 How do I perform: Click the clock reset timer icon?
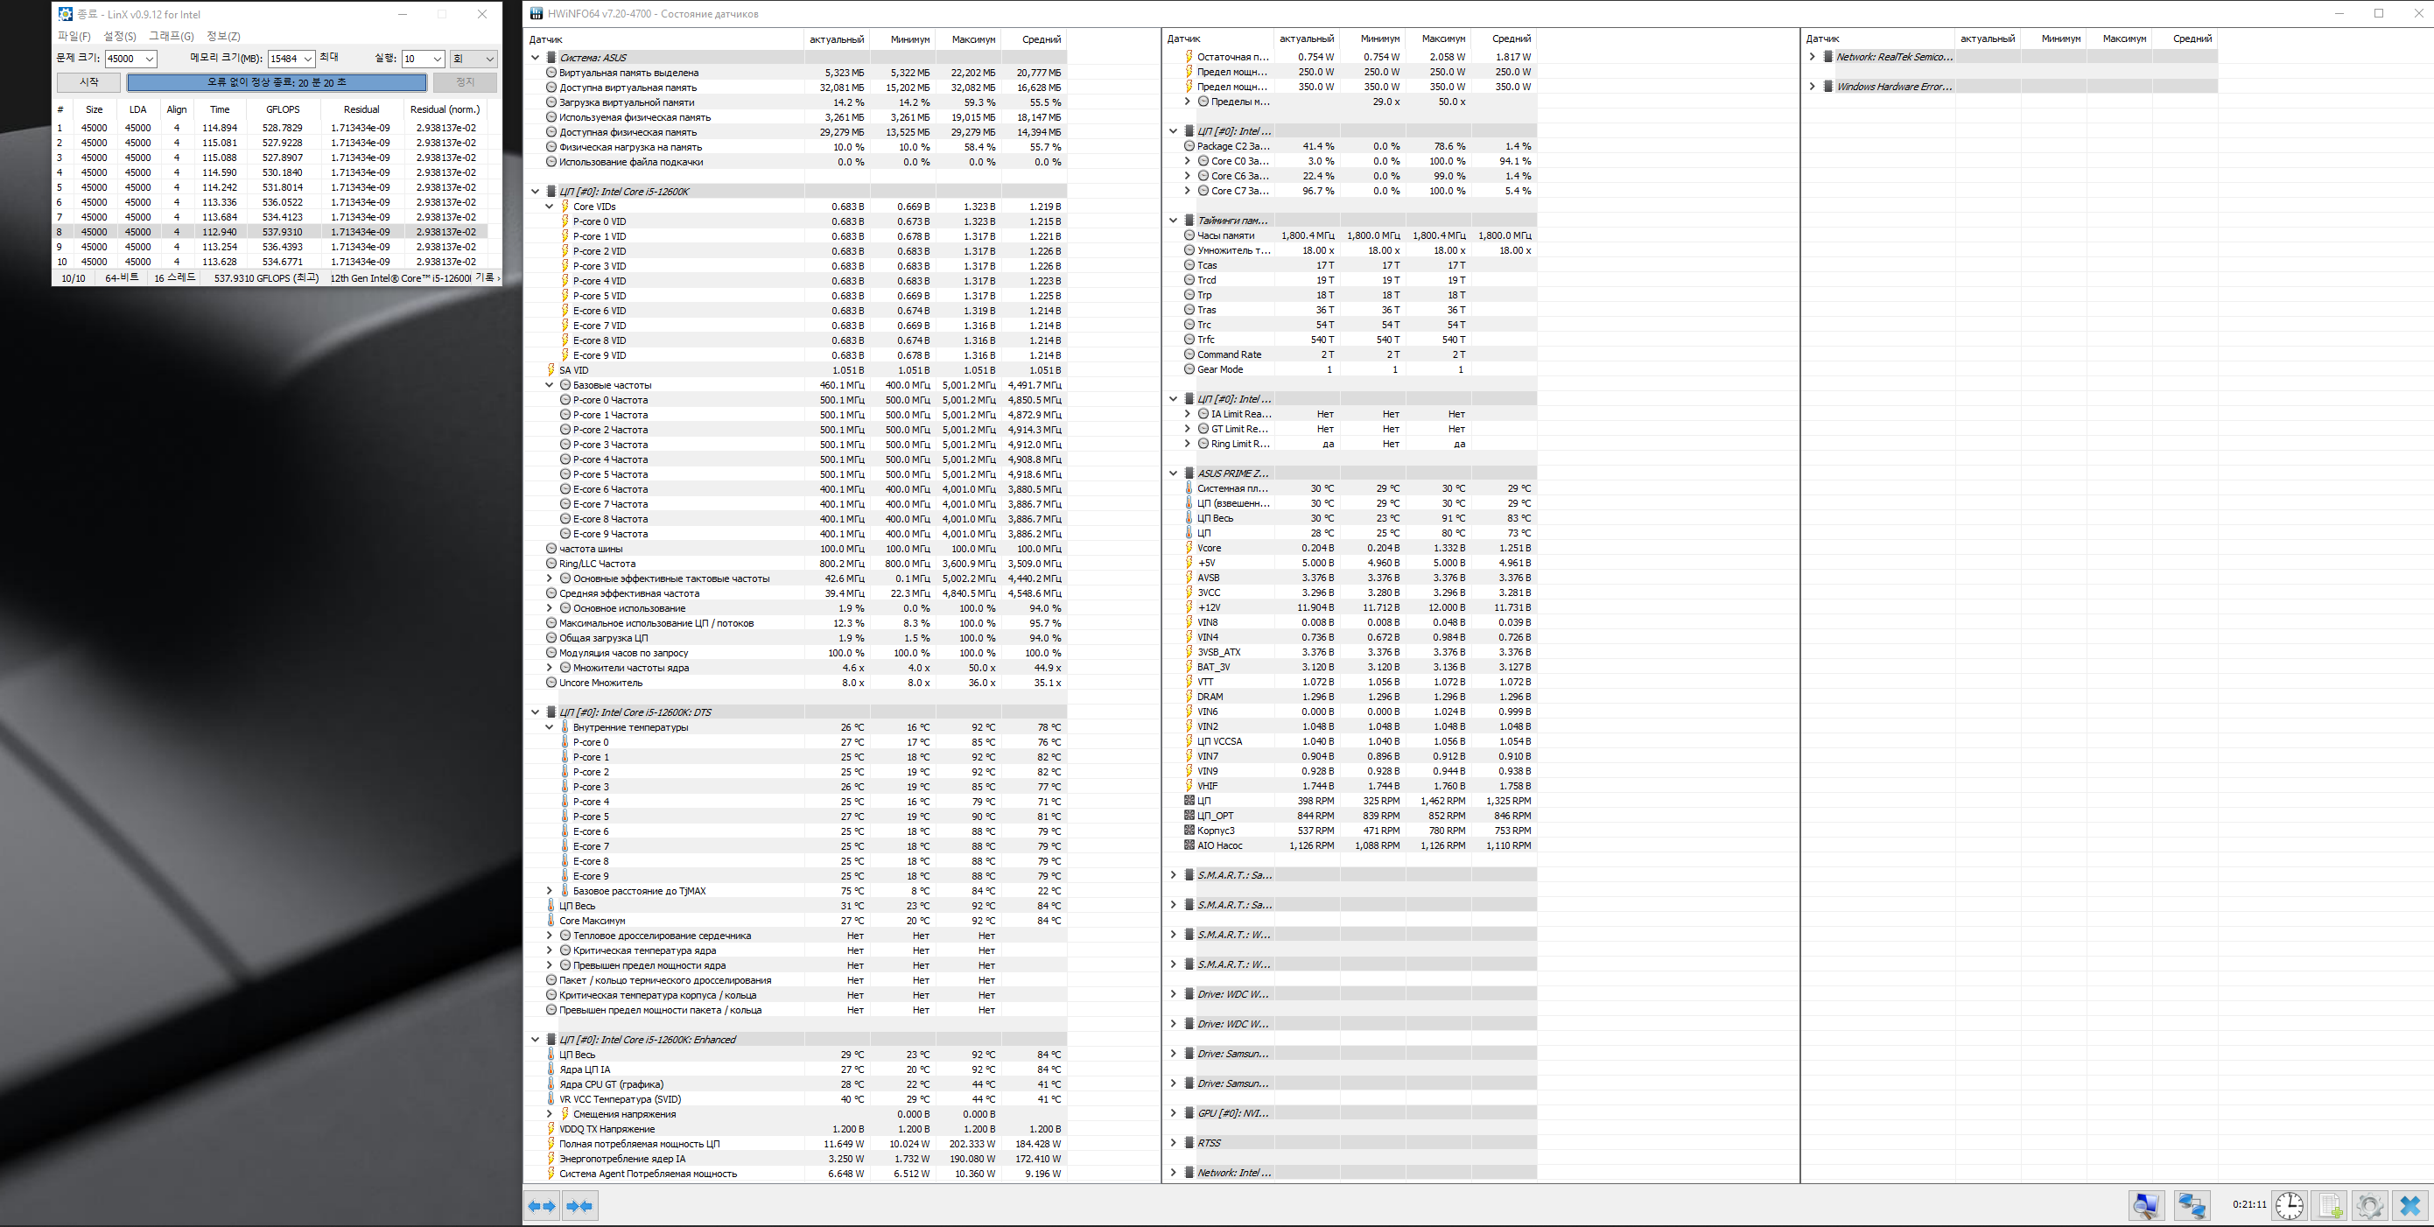click(2290, 1205)
